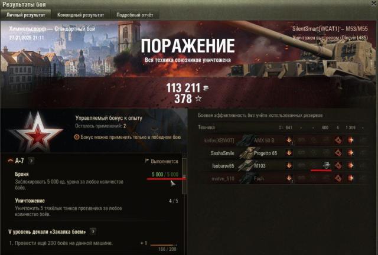This screenshot has height=255, width=378.
Task: Close the Результаты боя window
Action: 375,3
